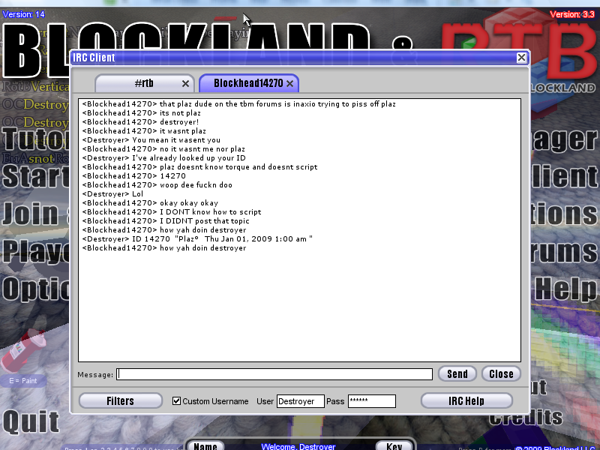The image size is (600, 450).
Task: Click the message containing only "14270"
Action: tap(134, 176)
